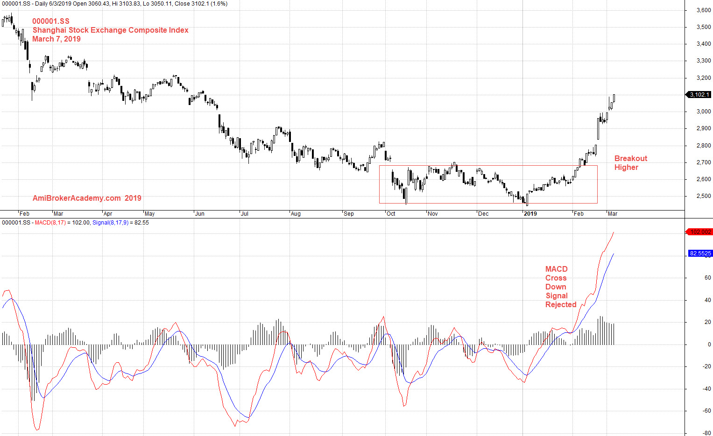
Task: Click the 3,102.1 current price label
Action: pos(699,95)
